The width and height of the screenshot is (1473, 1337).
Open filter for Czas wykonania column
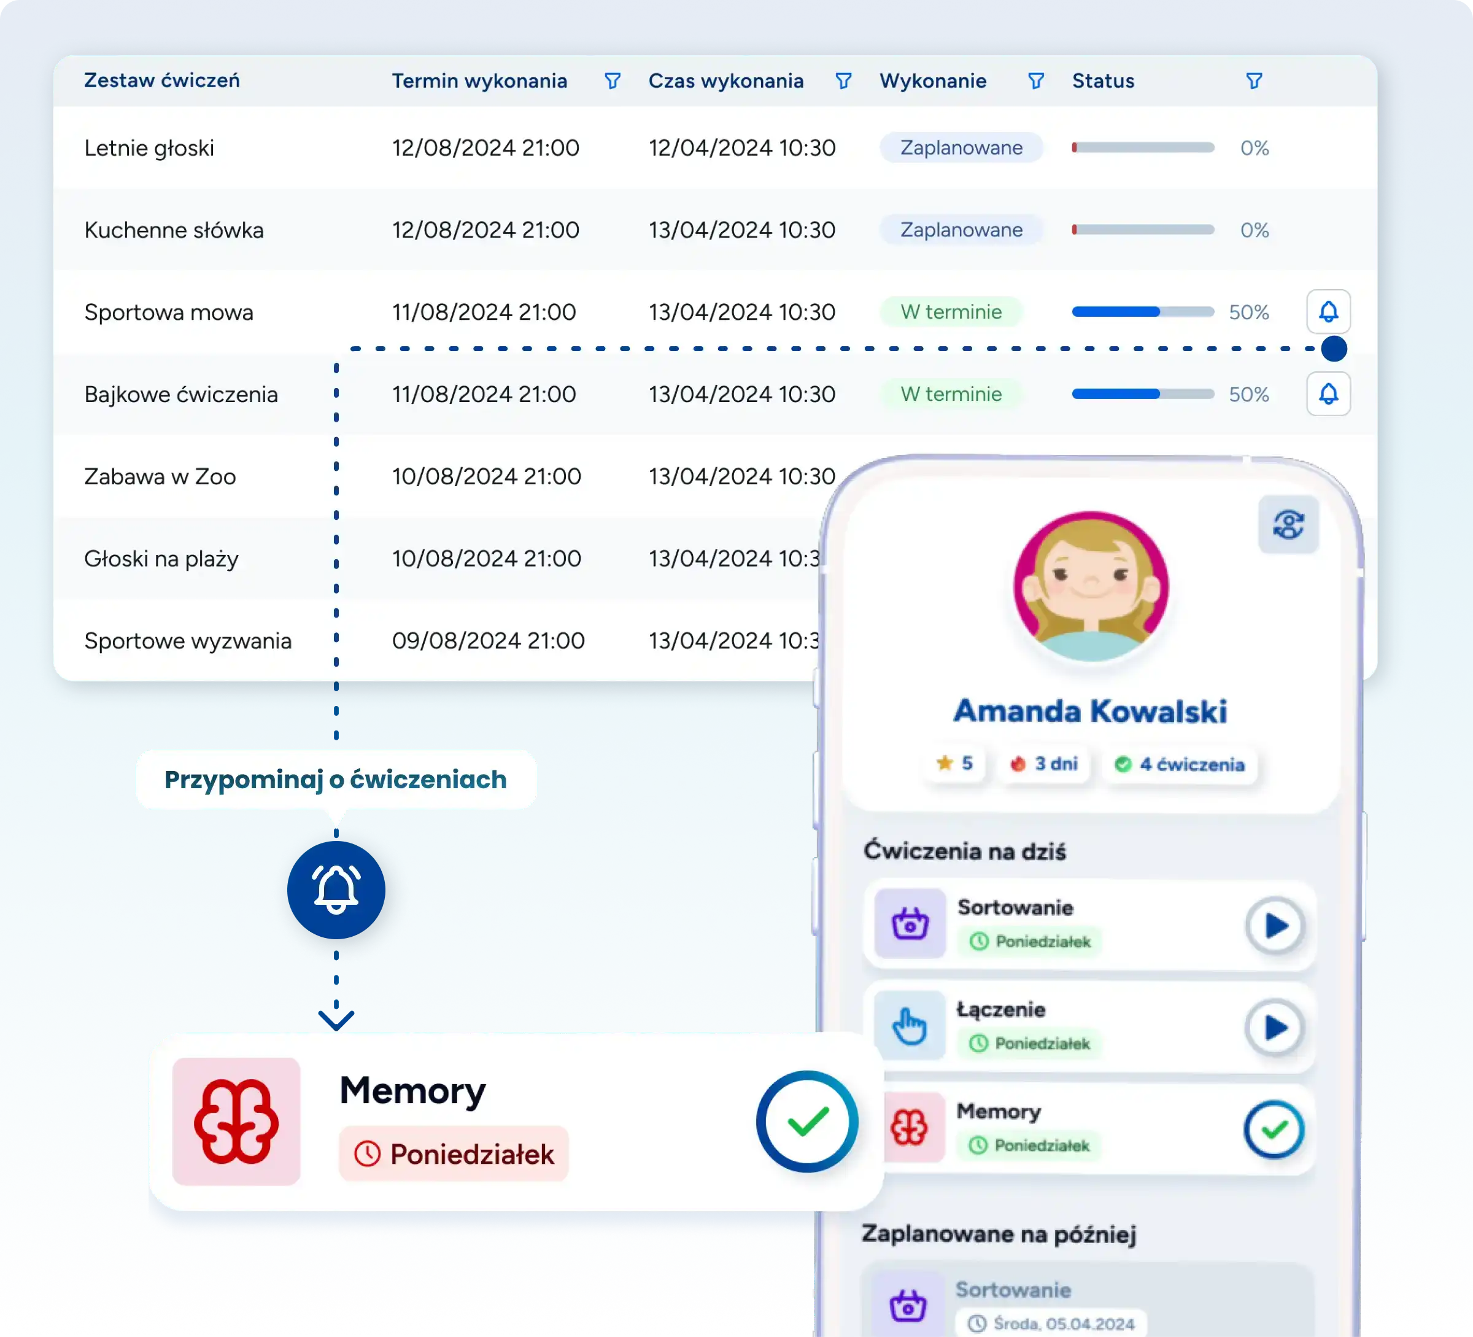pos(843,81)
